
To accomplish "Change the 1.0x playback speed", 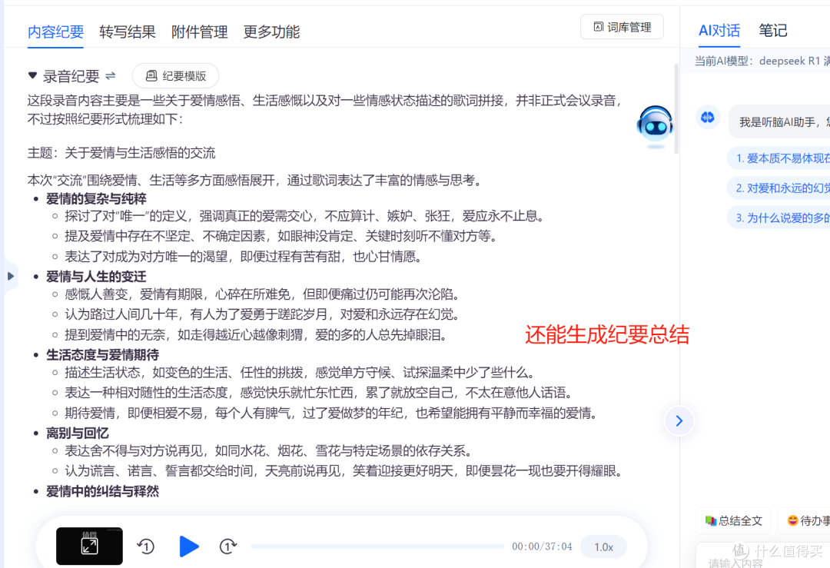I will 603,546.
